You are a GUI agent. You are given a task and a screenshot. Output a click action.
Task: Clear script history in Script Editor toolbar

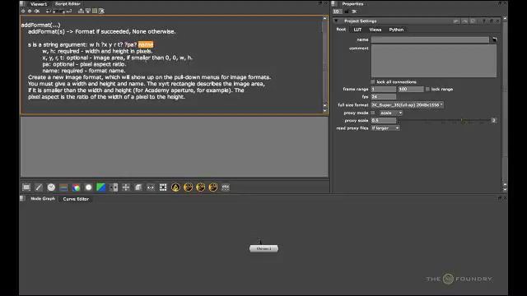pyautogui.click(x=36, y=11)
